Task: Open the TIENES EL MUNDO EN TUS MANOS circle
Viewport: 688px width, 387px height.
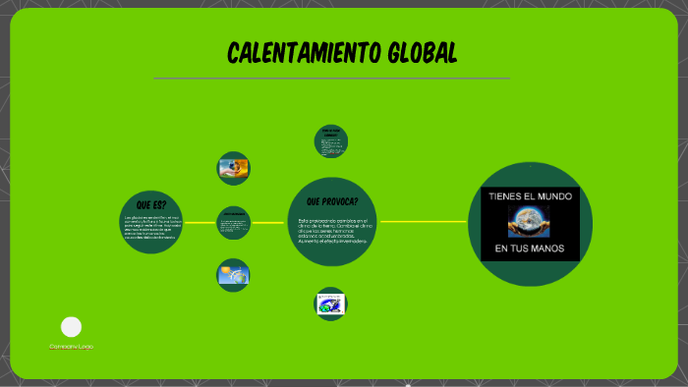Action: [530, 224]
